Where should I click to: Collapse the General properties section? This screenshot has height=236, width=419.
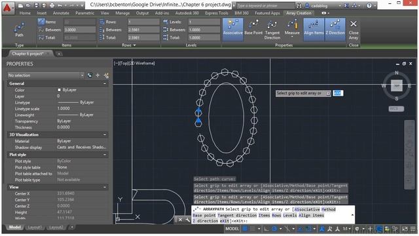click(x=105, y=83)
